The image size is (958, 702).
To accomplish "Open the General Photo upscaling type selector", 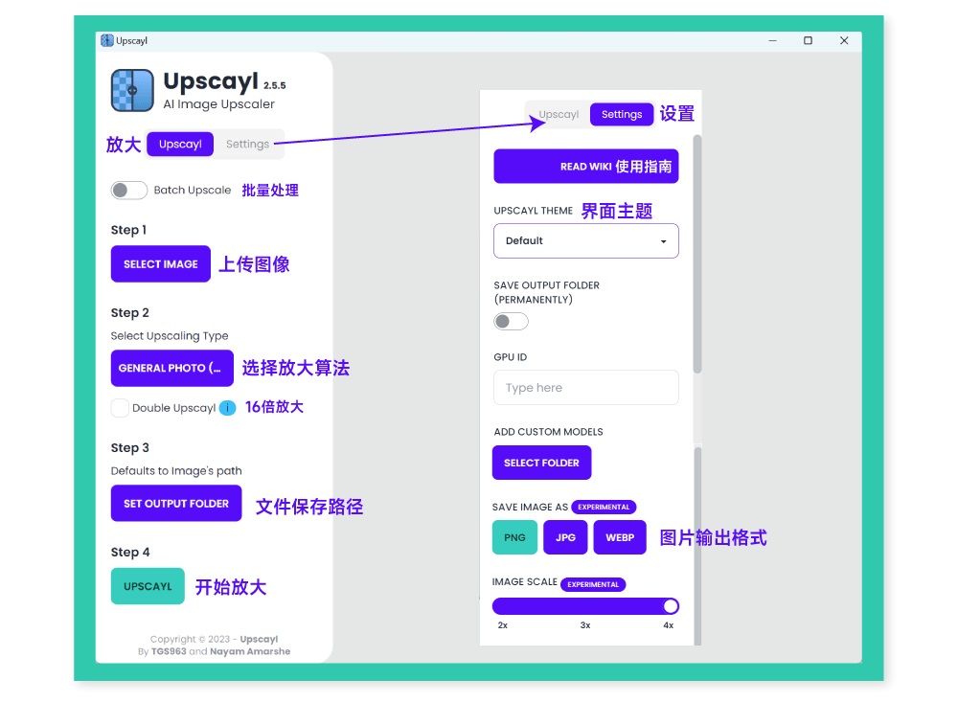I will coord(172,368).
